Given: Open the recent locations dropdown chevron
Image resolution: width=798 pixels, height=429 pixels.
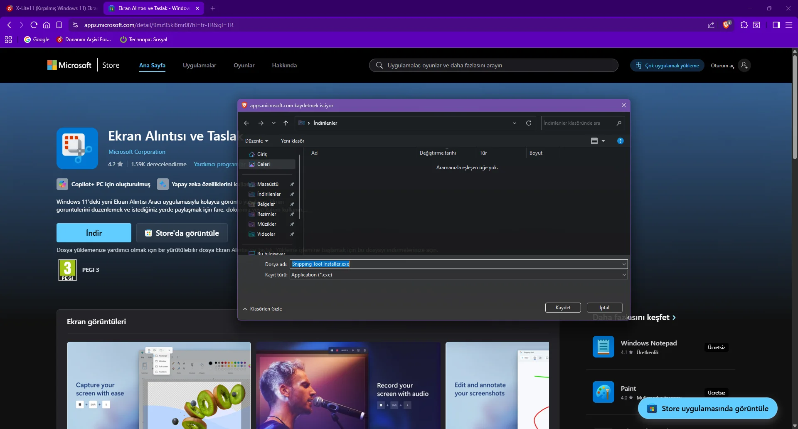Looking at the screenshot, I should 273,123.
